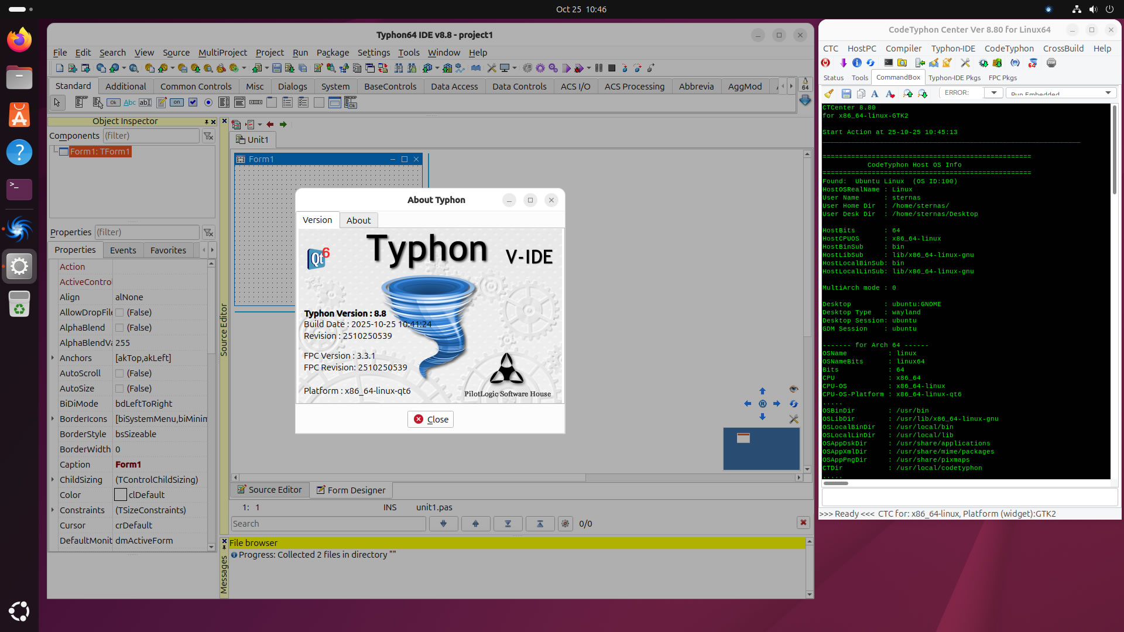Open the MultiProject menu
1124x632 pixels.
tap(222, 53)
